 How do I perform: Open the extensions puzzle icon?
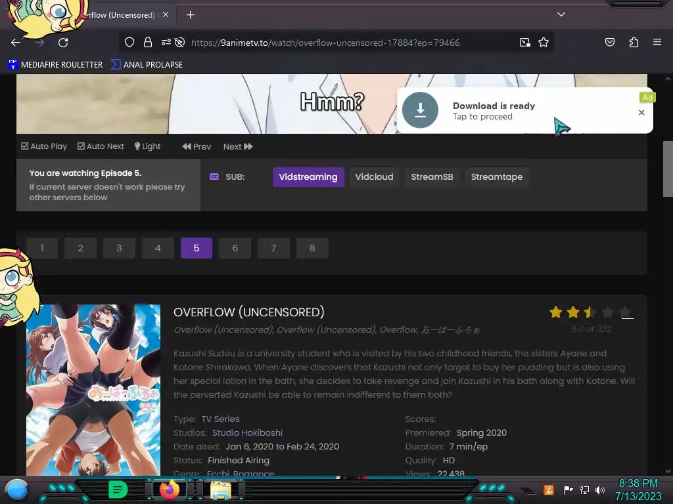pyautogui.click(x=634, y=42)
